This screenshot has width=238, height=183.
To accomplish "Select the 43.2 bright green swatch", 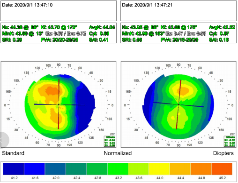I will coord(118,169).
